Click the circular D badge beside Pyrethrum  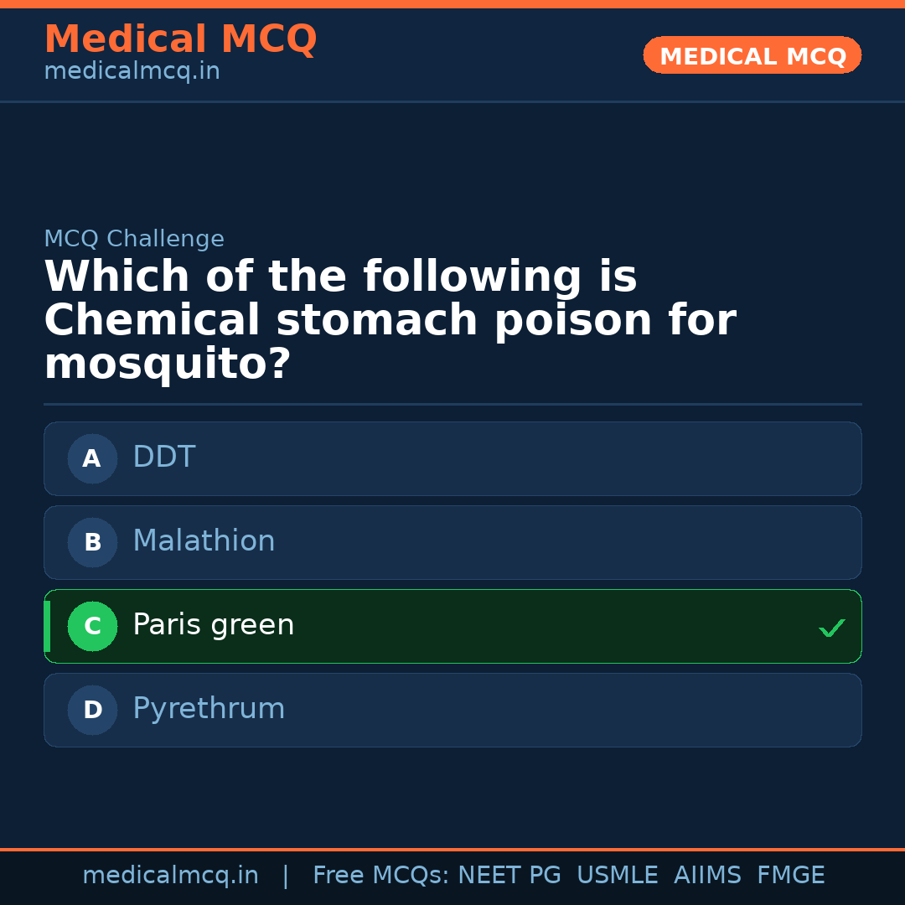pyautogui.click(x=92, y=710)
